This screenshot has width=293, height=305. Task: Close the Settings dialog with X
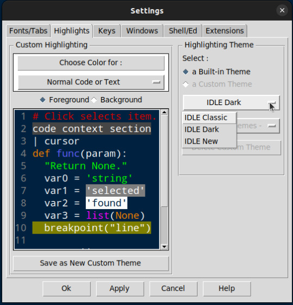click(282, 10)
